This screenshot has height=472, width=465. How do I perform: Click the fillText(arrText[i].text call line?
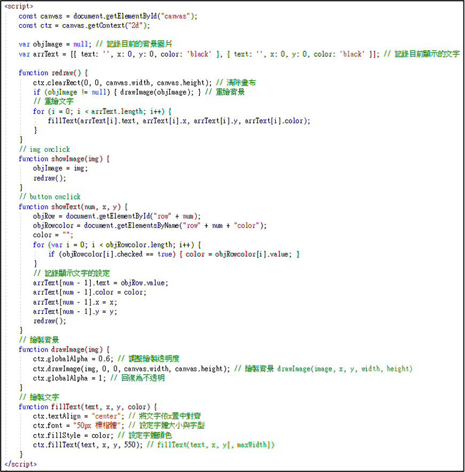(179, 121)
